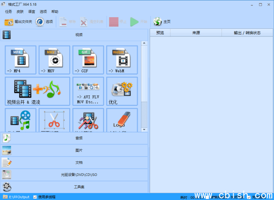Expand the 光驱设备\DVD\CD\ISO section

74,175
